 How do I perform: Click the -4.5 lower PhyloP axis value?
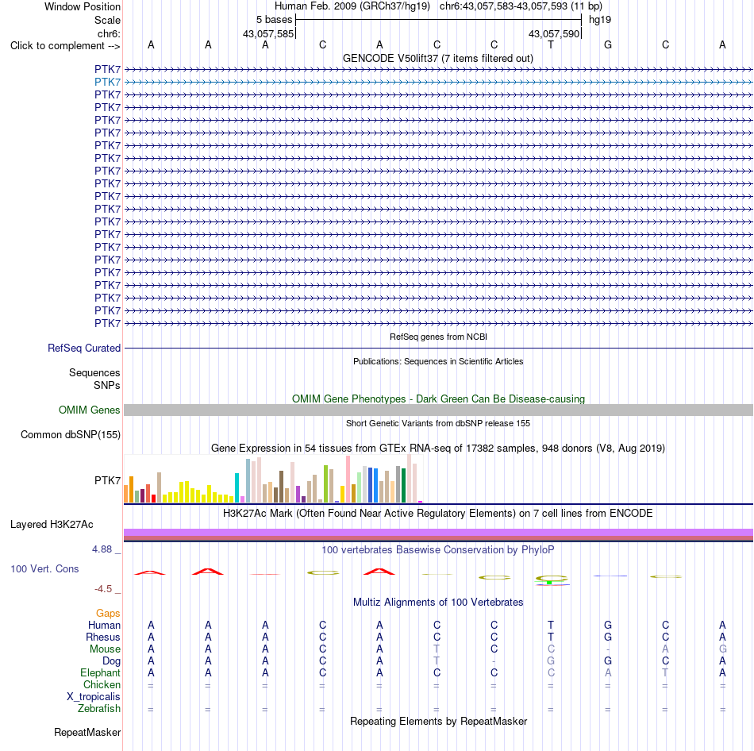click(x=103, y=589)
